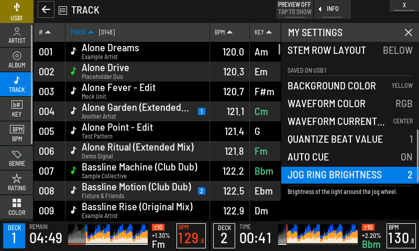
Task: Sort by BPM column header
Action: [229, 32]
